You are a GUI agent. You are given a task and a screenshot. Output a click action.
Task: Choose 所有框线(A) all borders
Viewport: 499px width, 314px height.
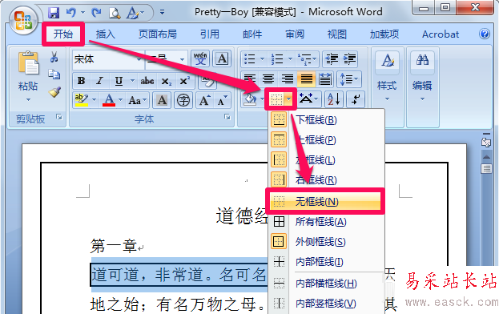[326, 221]
